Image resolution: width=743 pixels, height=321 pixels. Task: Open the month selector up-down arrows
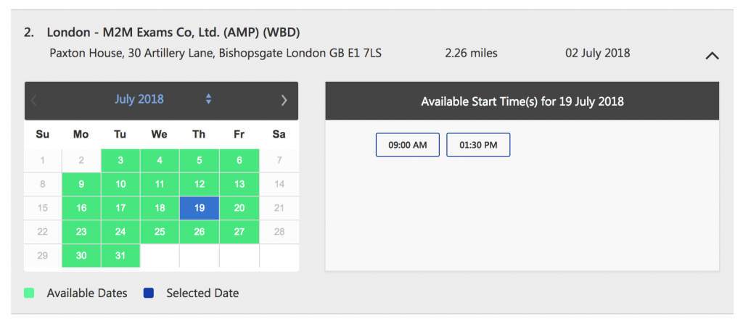[x=208, y=99]
